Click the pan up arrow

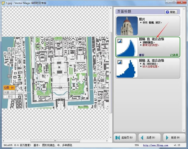(9, 49)
